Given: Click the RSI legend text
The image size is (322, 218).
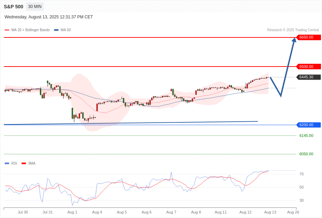Looking at the screenshot, I should tap(14, 163).
